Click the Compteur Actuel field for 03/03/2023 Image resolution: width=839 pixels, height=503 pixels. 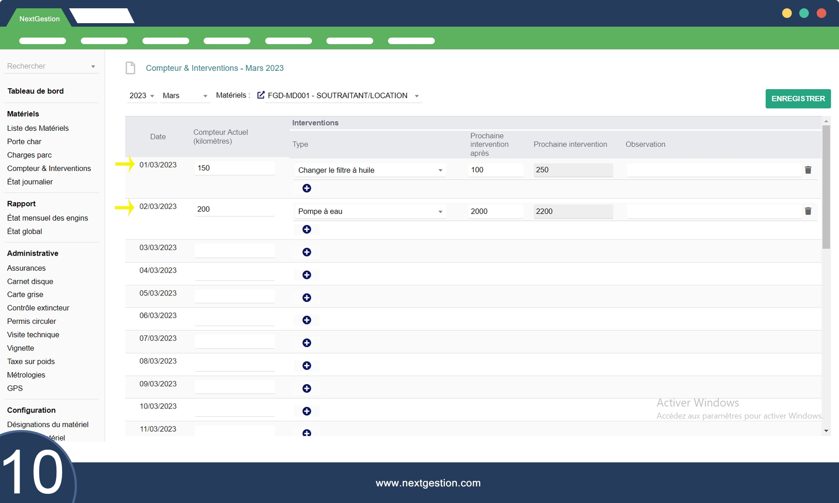point(234,250)
